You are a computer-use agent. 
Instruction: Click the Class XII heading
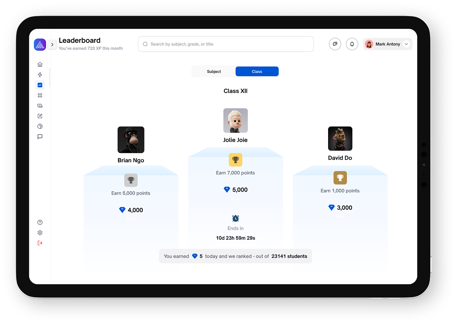(236, 91)
